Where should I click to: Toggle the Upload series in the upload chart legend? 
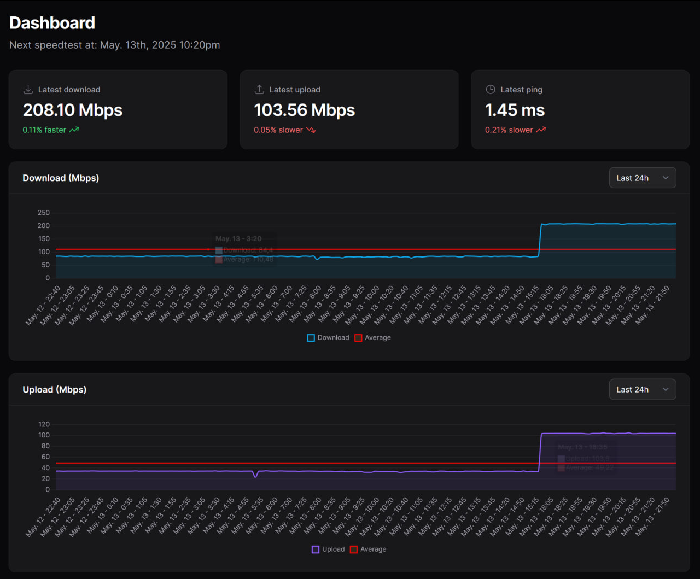click(x=328, y=549)
